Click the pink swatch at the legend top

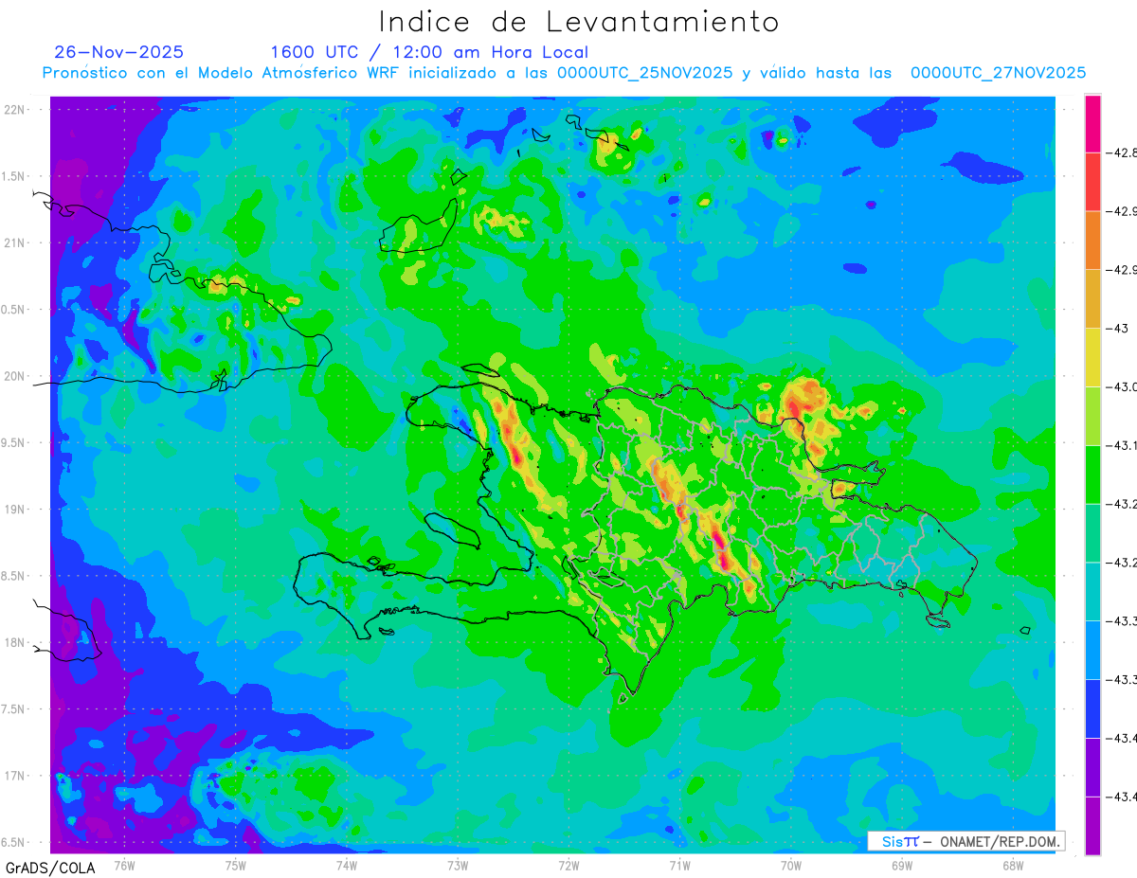click(x=1092, y=122)
